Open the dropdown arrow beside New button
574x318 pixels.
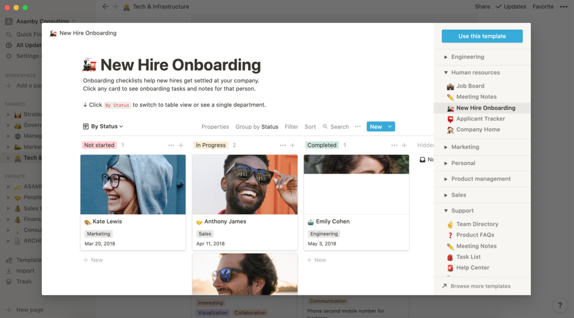click(x=390, y=127)
